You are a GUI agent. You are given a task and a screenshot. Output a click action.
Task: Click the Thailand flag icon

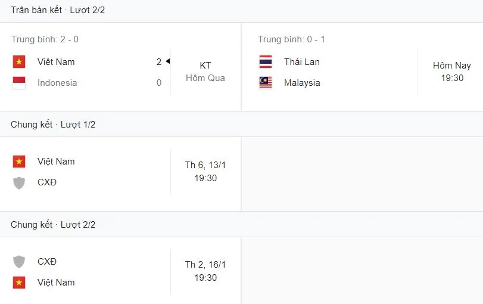tap(266, 62)
